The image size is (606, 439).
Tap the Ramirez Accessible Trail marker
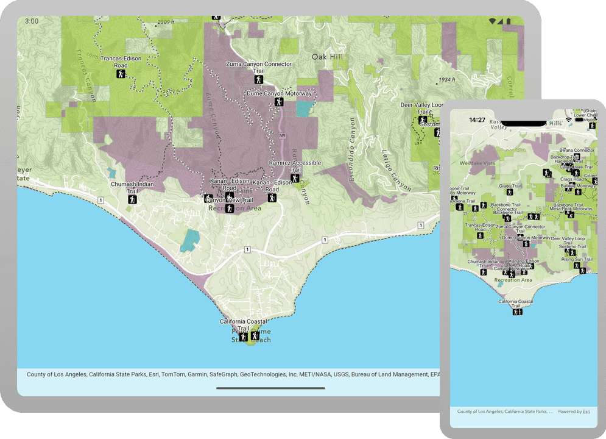pos(295,179)
